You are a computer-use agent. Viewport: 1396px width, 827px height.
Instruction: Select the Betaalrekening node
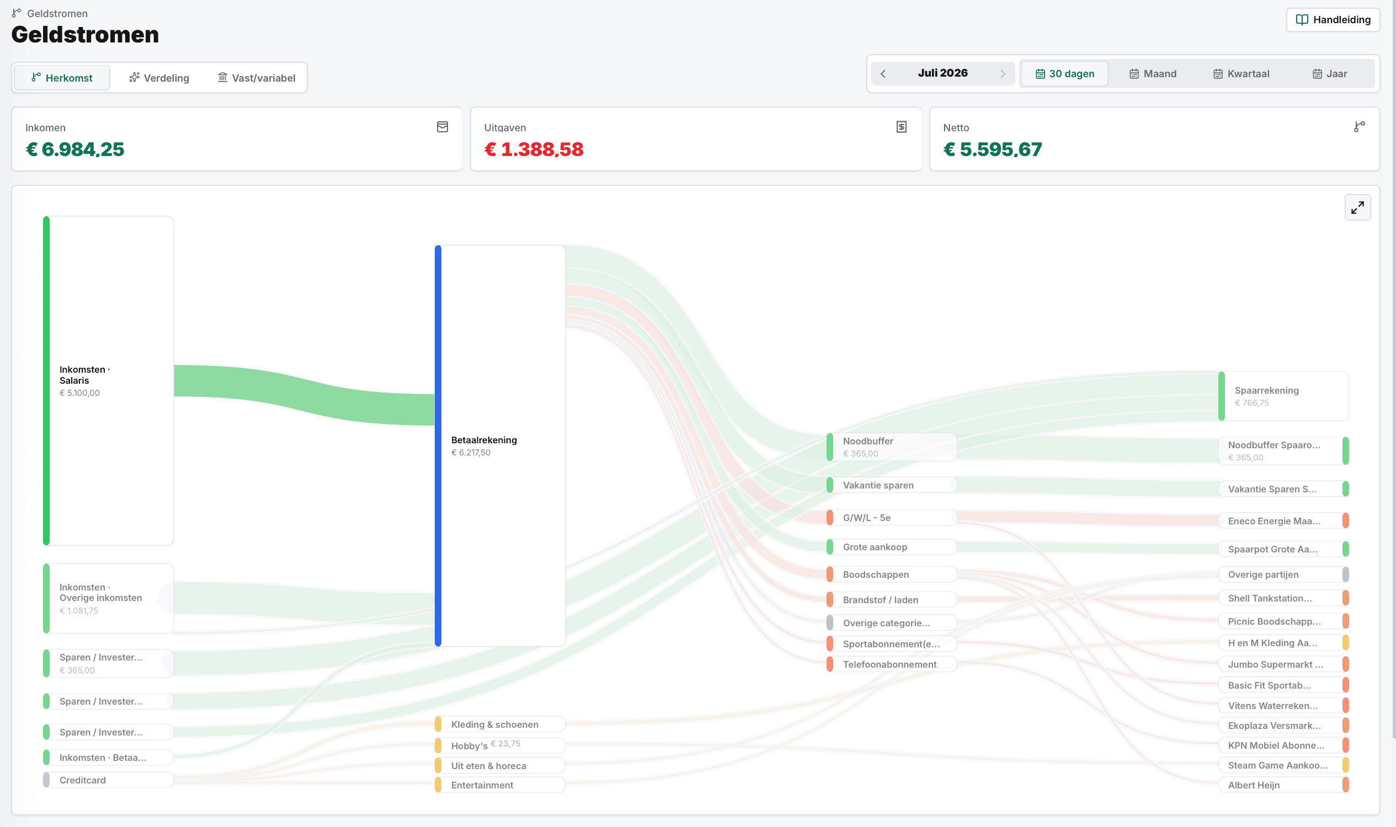[x=500, y=446]
